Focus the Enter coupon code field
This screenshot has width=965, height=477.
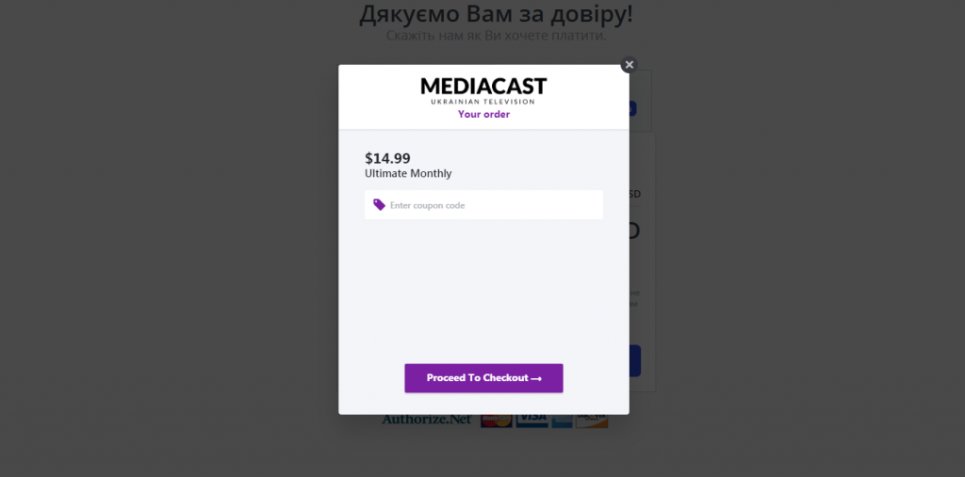(x=483, y=205)
